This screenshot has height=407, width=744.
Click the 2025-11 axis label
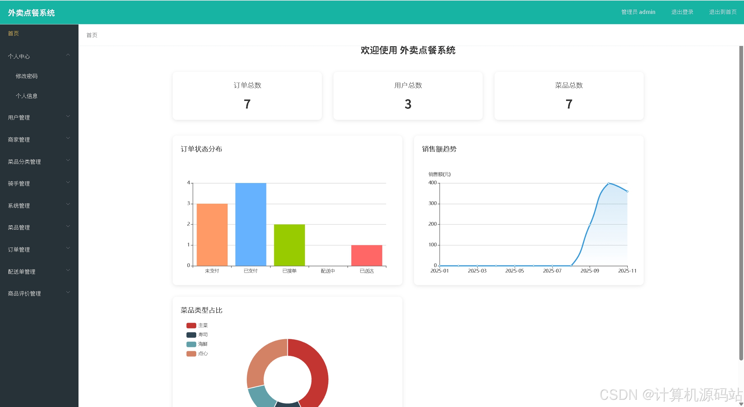627,271
